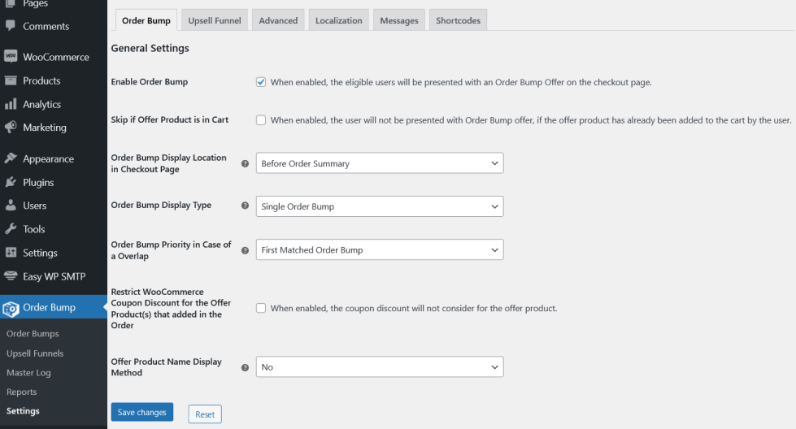The width and height of the screenshot is (796, 429).
Task: Open the Before Order Summary location dropdown
Action: pos(380,163)
